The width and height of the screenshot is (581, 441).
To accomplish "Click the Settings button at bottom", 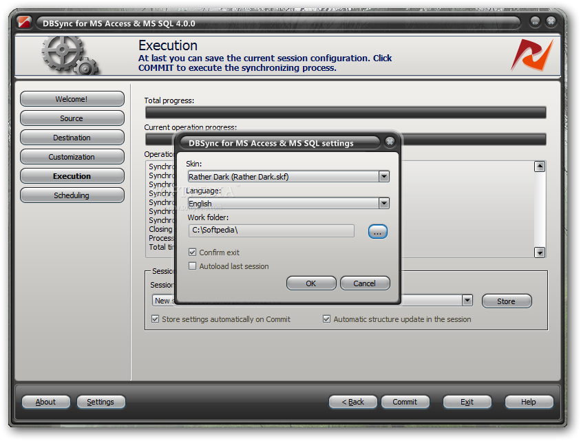I will (101, 402).
